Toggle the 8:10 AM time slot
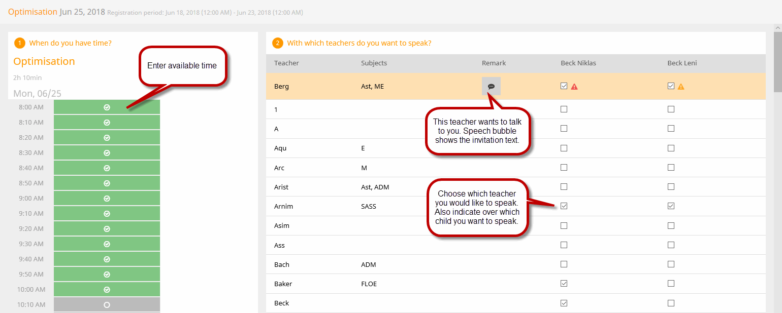Image resolution: width=782 pixels, height=313 pixels. pos(107,122)
